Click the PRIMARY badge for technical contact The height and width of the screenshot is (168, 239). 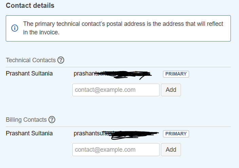coord(176,74)
